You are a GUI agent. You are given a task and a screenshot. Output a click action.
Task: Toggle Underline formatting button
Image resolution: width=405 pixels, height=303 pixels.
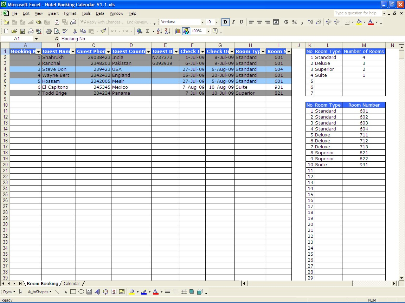click(241, 22)
